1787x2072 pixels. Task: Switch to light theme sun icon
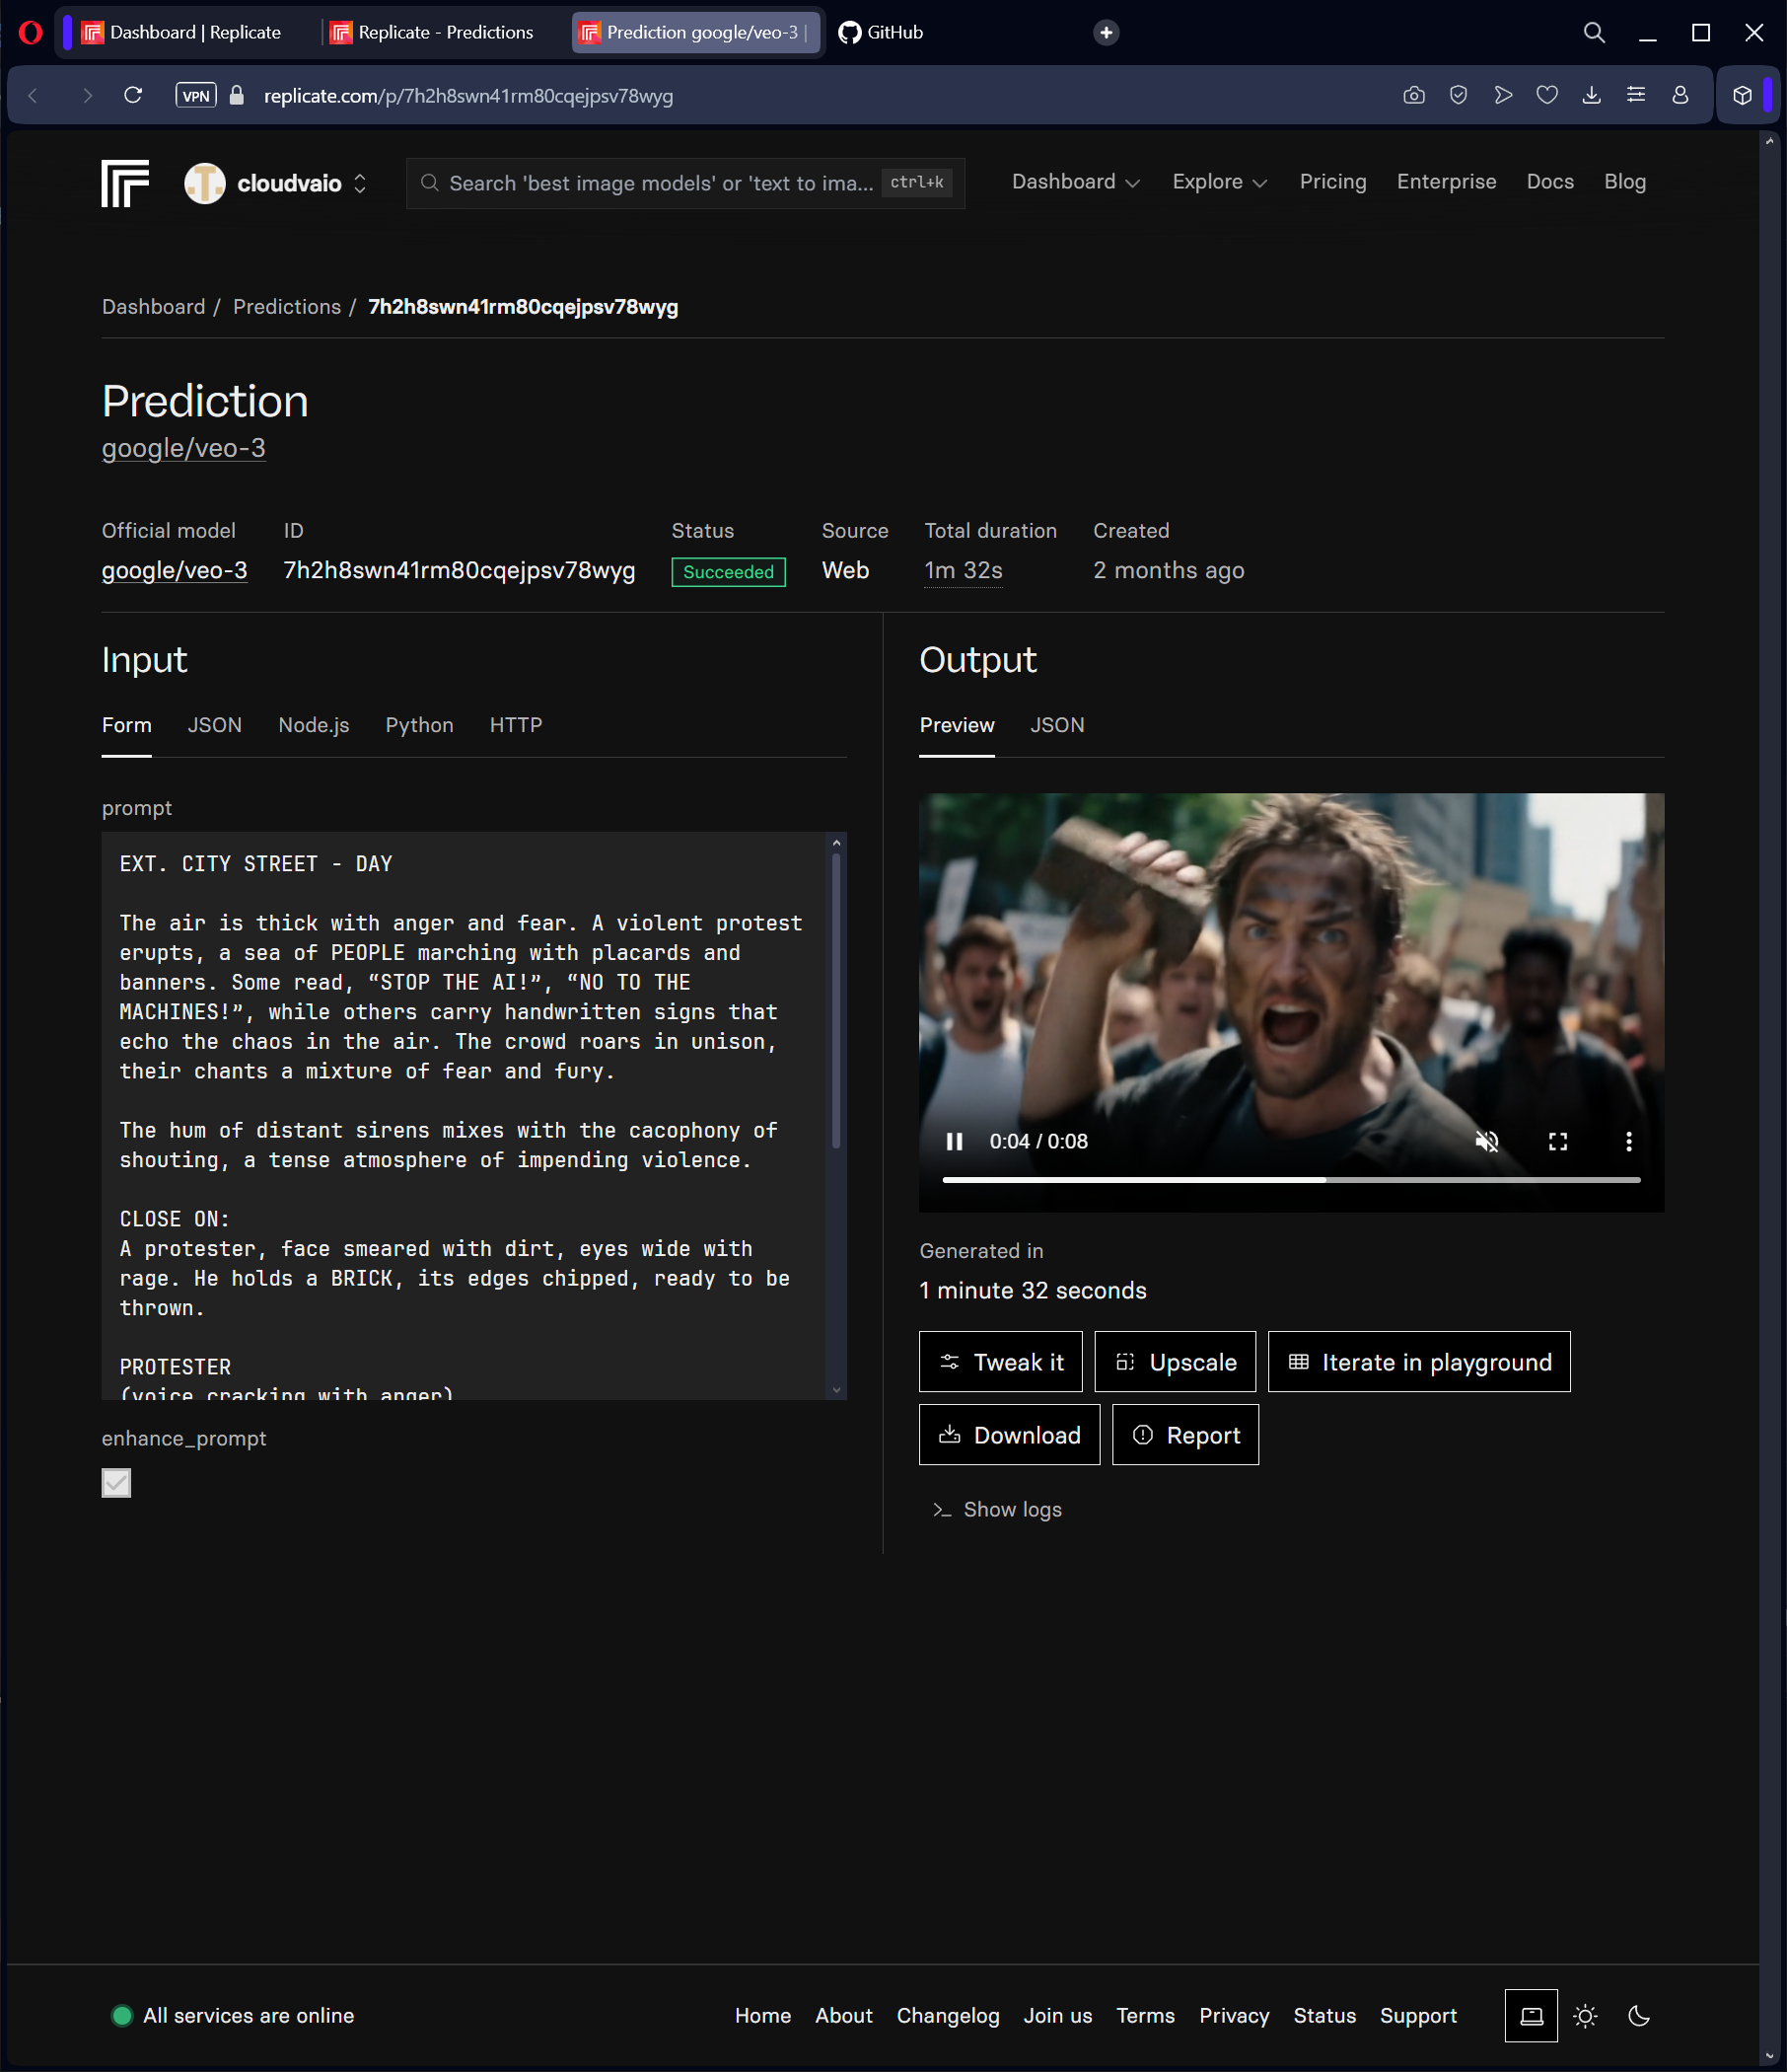pyautogui.click(x=1585, y=2016)
